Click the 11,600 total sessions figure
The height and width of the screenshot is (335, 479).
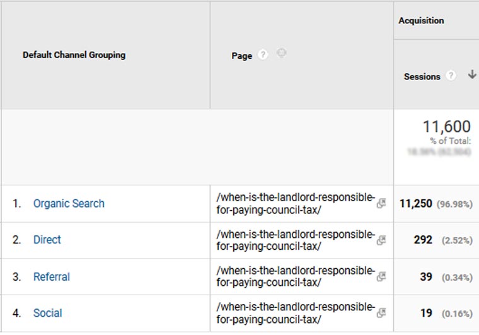click(x=446, y=126)
